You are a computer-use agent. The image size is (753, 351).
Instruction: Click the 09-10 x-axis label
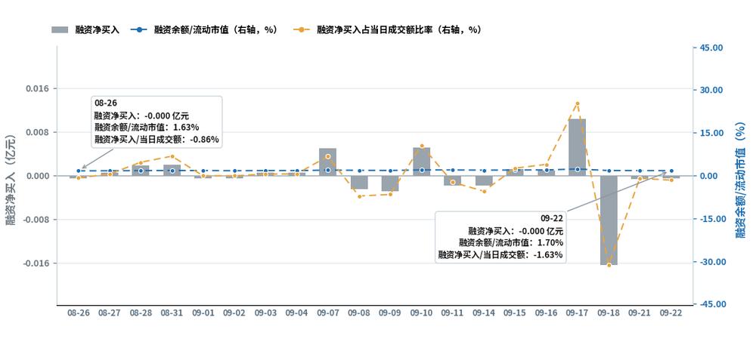[x=421, y=313]
